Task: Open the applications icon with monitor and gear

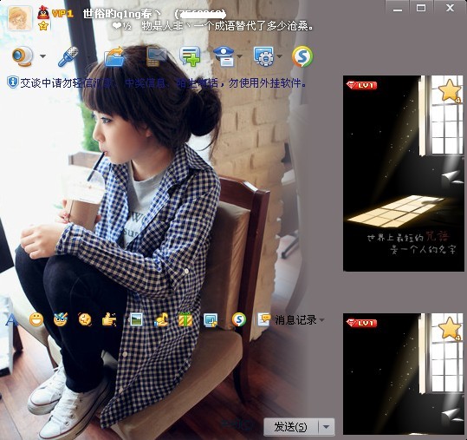Action: point(263,56)
